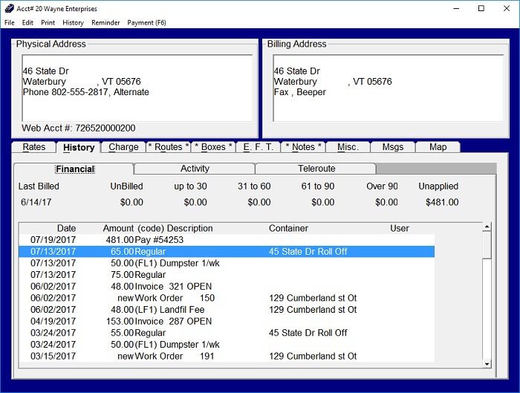Switch to the Rates tab
Screen dimensions: 520x393
click(34, 147)
